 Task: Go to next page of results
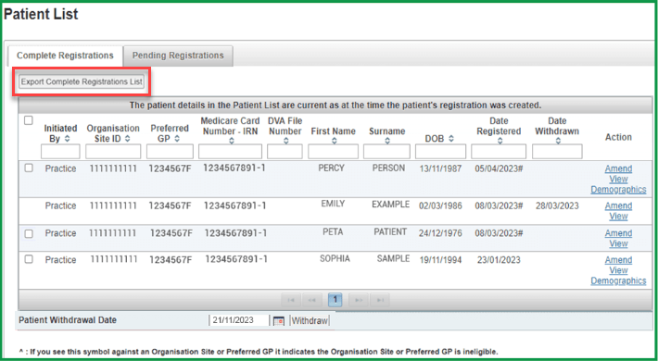tap(359, 300)
